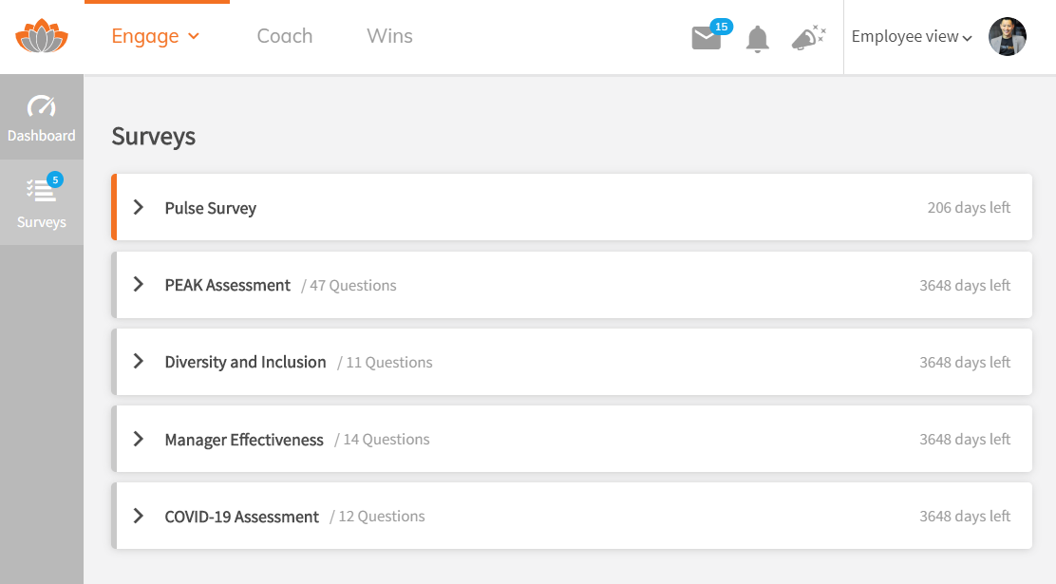This screenshot has width=1056, height=584.
Task: Click the Manager Effectiveness 3648 days left label
Action: 965,439
